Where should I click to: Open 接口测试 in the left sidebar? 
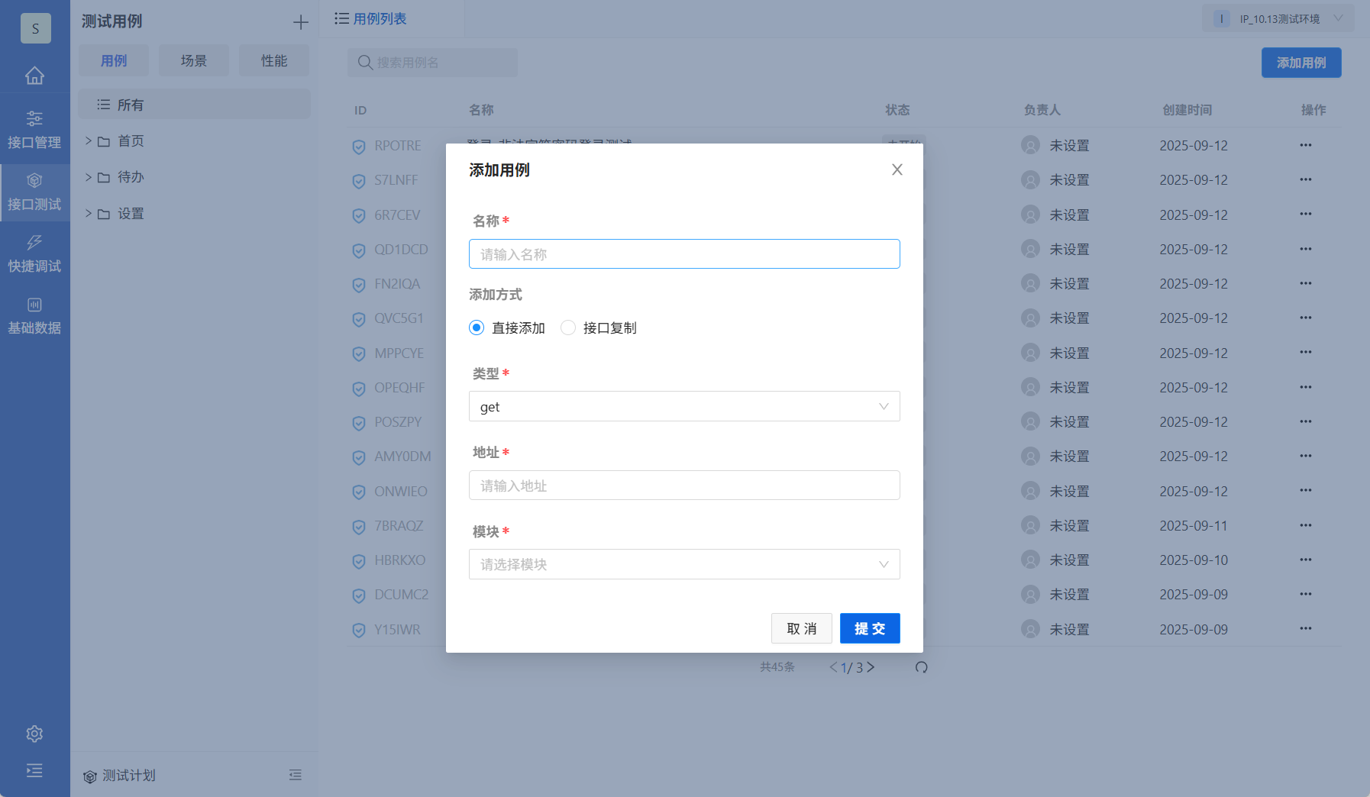point(34,192)
